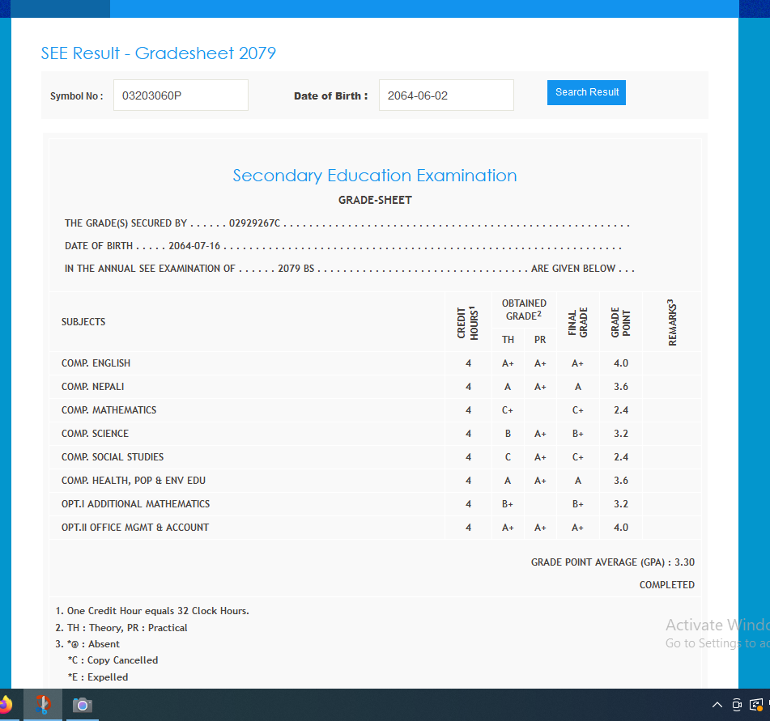Viewport: 770px width, 721px height.
Task: Open the Camera app in taskbar
Action: 82,705
